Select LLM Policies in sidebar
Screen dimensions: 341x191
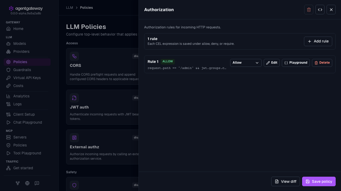tap(27, 62)
